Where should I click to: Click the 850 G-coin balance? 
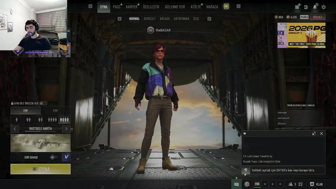click(279, 17)
